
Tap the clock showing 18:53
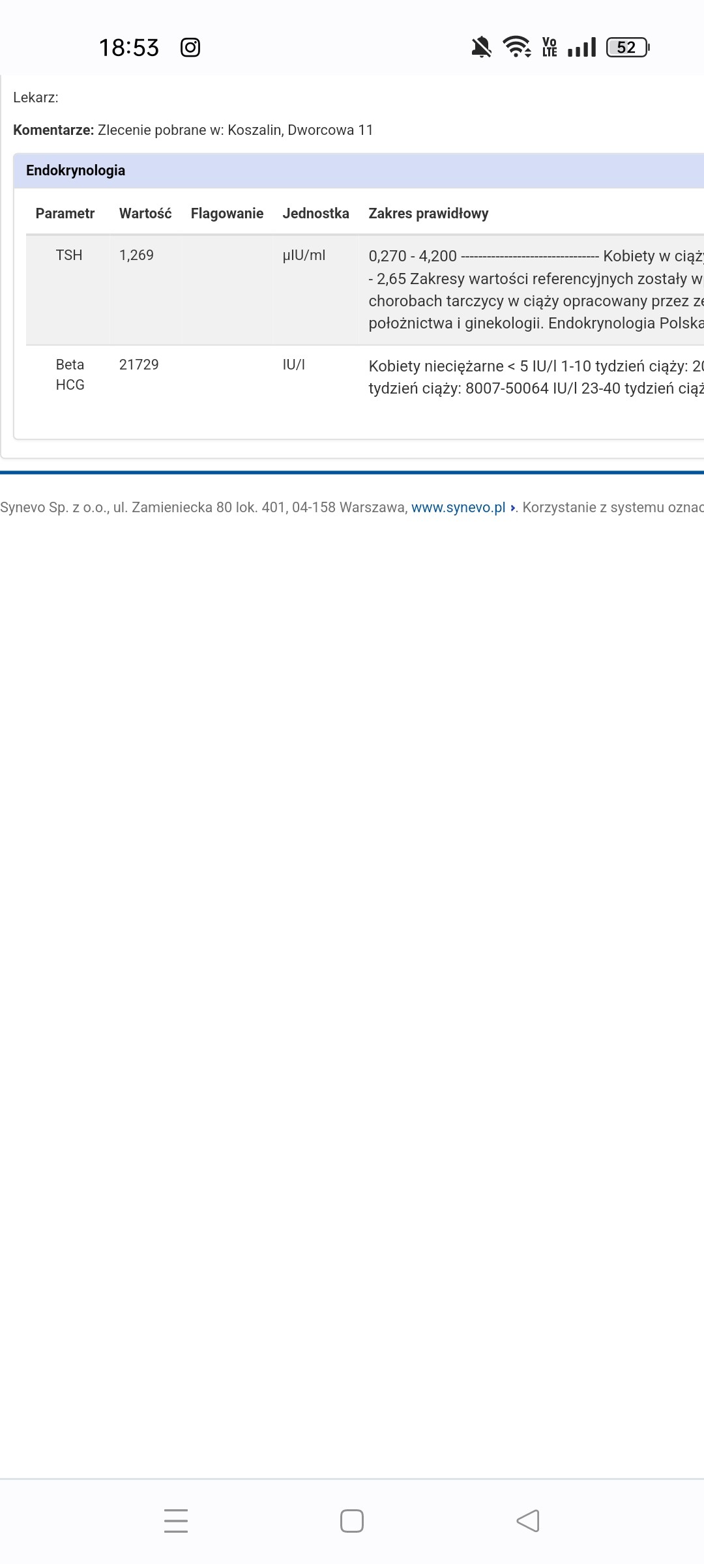[129, 48]
